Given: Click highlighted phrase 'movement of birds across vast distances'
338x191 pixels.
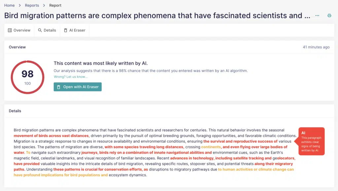Looking at the screenshot, I should [51, 136].
